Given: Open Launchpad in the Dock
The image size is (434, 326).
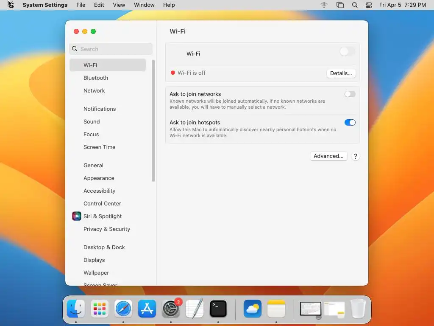Looking at the screenshot, I should click(100, 309).
